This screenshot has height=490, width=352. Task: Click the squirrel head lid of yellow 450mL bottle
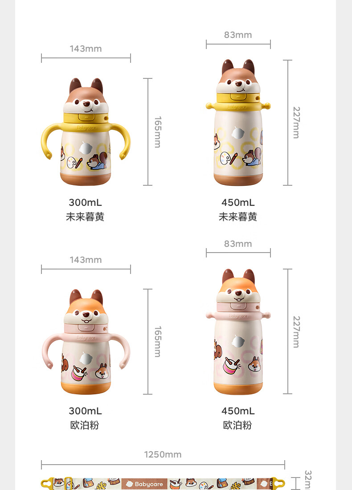pyautogui.click(x=238, y=77)
